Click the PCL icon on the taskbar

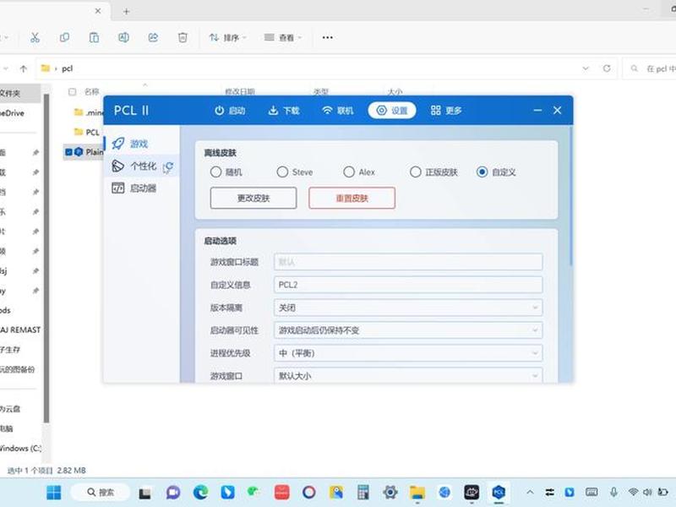[499, 492]
